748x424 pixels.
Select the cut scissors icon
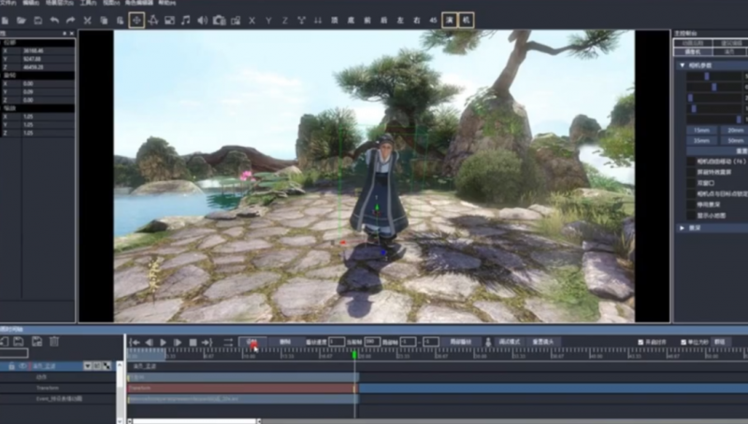click(88, 20)
